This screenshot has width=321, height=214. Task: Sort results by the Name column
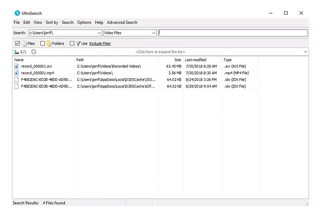(43, 60)
